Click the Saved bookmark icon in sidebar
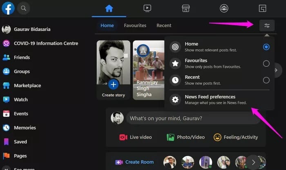The width and height of the screenshot is (286, 170). [x=6, y=142]
